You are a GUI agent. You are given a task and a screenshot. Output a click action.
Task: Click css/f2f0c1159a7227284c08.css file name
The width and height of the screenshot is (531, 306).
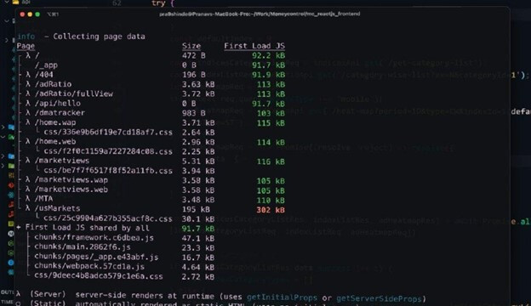pos(108,151)
